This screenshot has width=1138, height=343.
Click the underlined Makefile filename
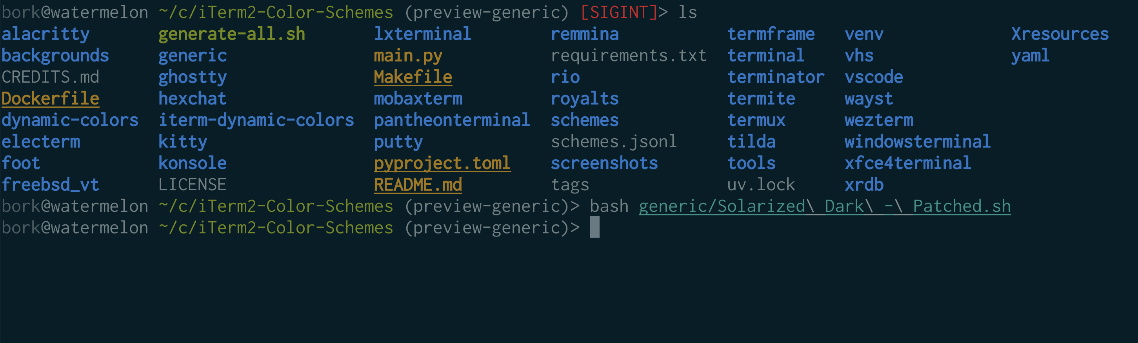tap(413, 77)
